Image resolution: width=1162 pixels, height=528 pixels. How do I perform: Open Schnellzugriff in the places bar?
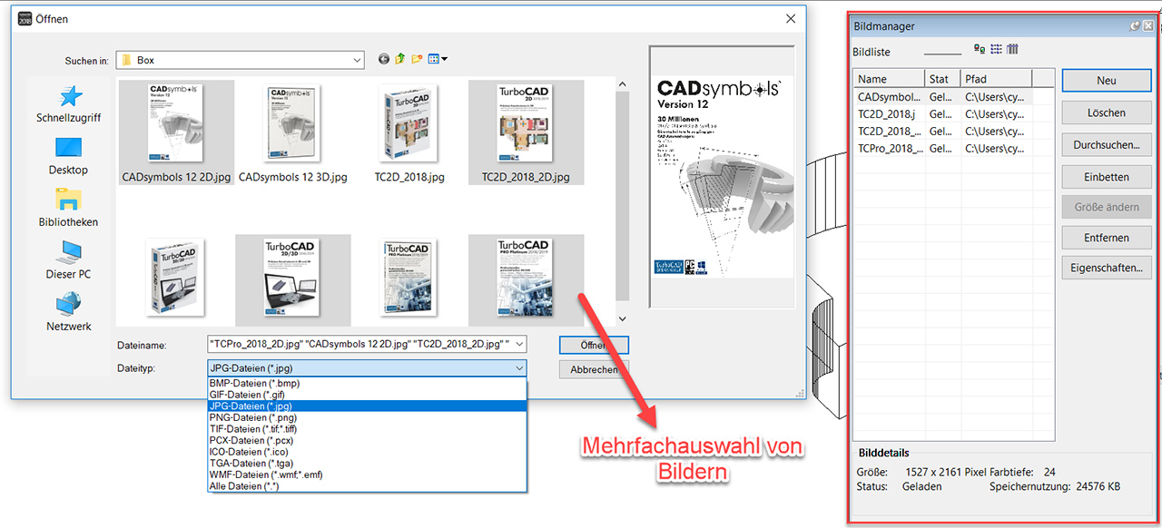[69, 103]
